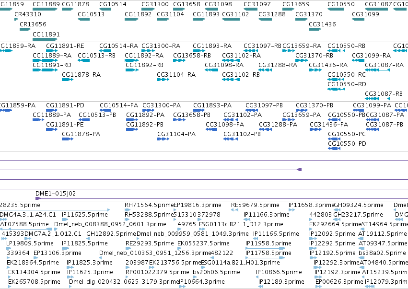Image resolution: width=408 pixels, height=289 pixels.
Task: Click the blue CDS glyph under CG10513-PB
Action: [84, 120]
